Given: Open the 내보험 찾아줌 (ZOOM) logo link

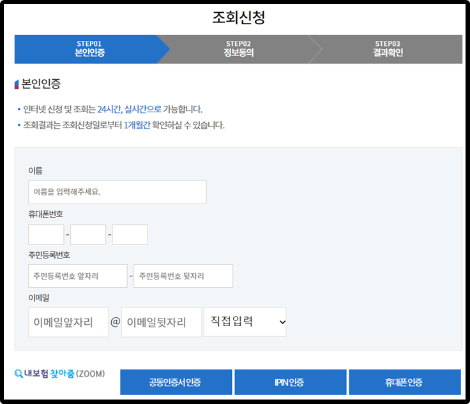Looking at the screenshot, I should (x=60, y=373).
